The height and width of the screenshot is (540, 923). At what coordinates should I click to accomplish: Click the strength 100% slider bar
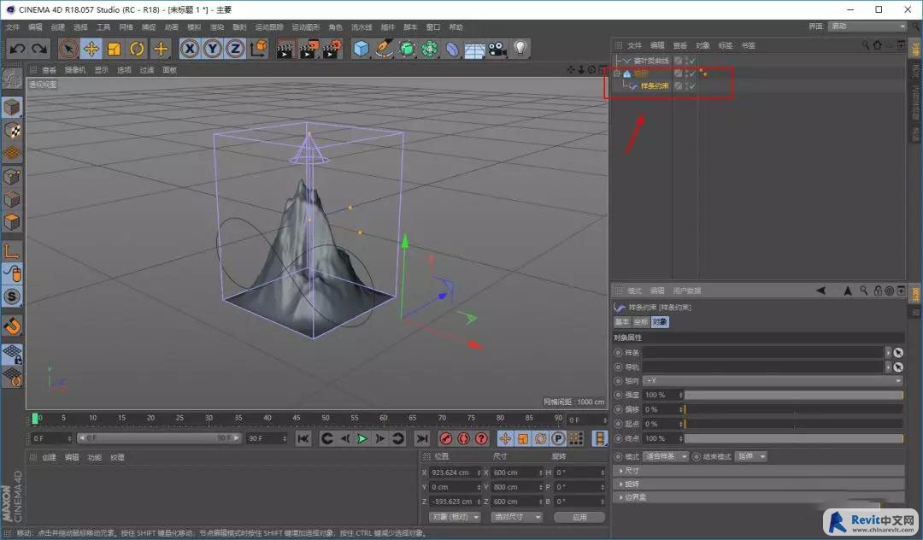coord(794,395)
